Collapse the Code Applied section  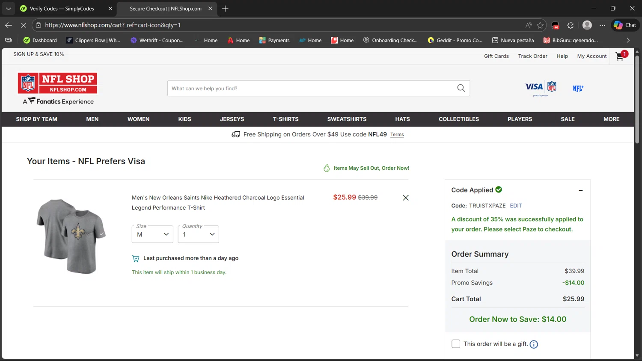581,190
